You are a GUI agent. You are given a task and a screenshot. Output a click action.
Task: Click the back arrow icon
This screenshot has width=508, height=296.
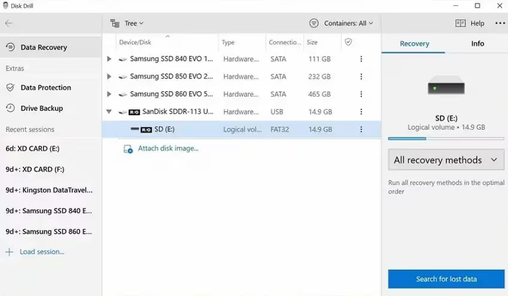[x=9, y=23]
